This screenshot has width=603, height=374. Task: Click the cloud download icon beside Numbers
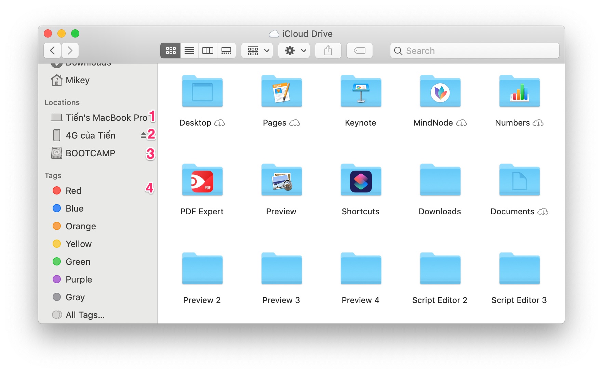(x=538, y=123)
